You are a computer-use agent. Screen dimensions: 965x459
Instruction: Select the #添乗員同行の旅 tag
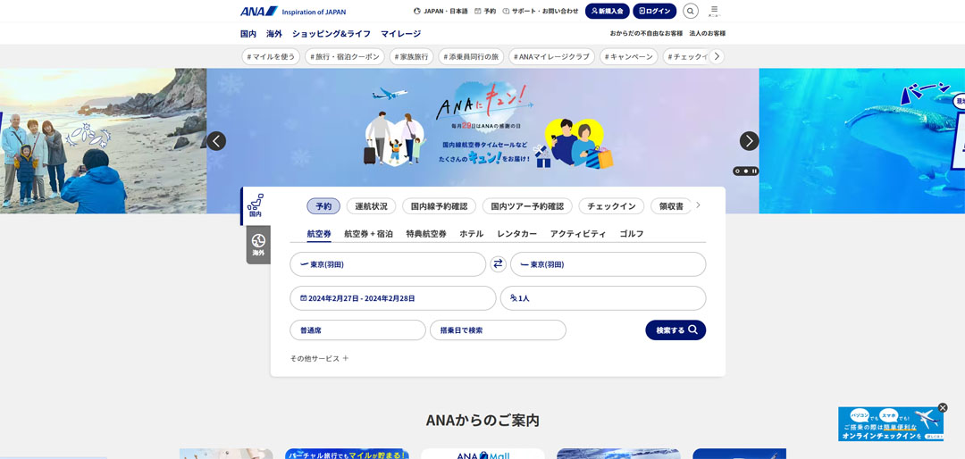coord(471,56)
